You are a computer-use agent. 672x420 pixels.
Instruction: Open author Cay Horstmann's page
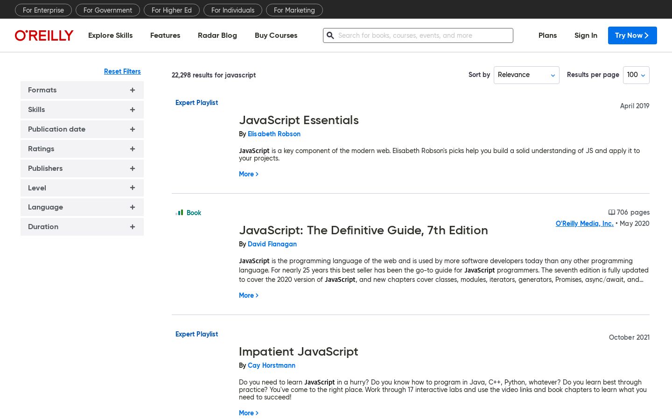coord(272,365)
